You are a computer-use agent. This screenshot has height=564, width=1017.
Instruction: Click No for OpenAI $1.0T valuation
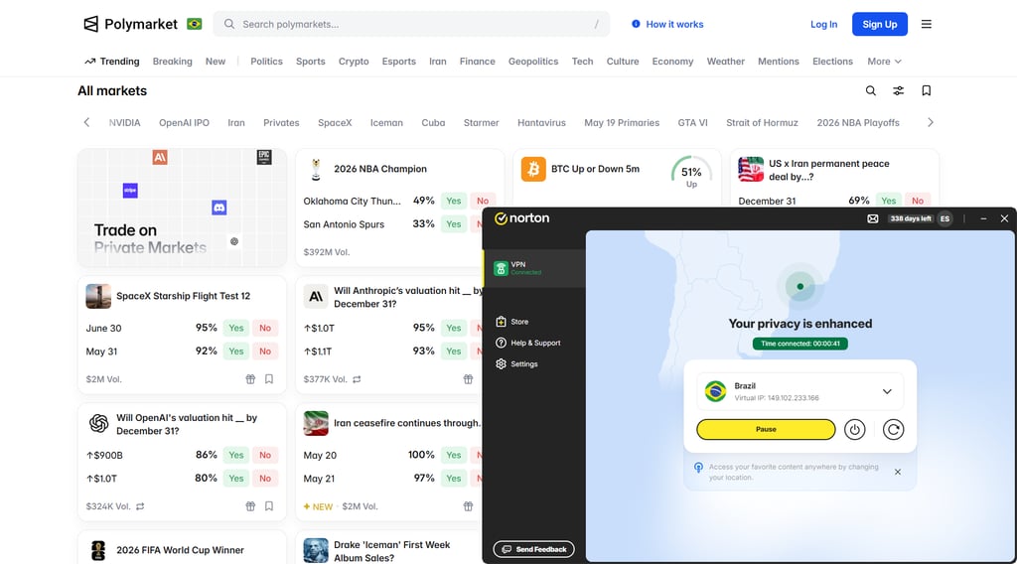coord(265,479)
